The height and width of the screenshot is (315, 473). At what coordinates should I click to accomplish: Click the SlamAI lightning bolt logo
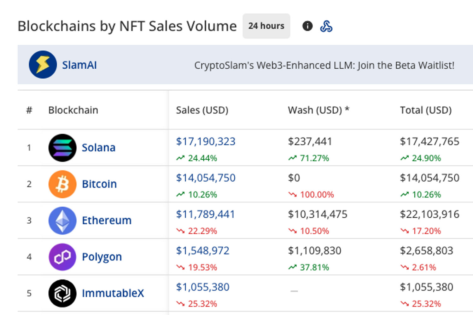coord(43,65)
